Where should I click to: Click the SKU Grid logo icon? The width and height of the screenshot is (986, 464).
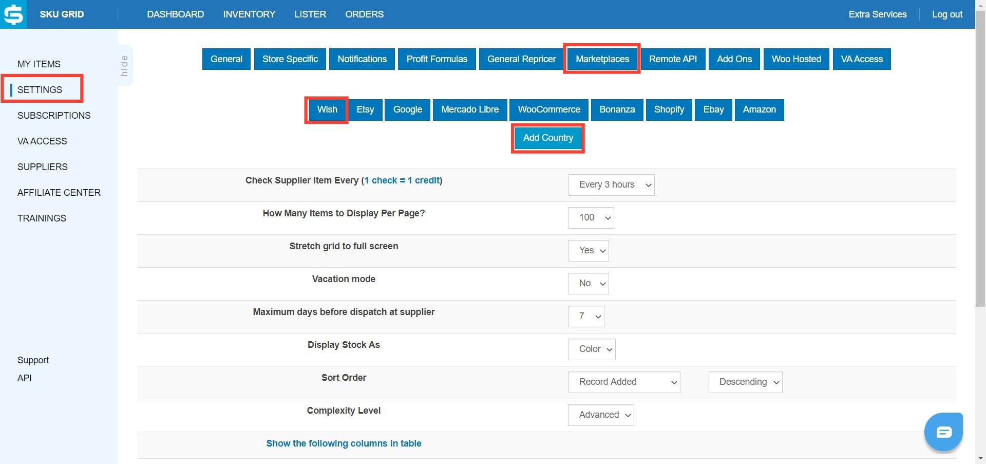click(13, 14)
